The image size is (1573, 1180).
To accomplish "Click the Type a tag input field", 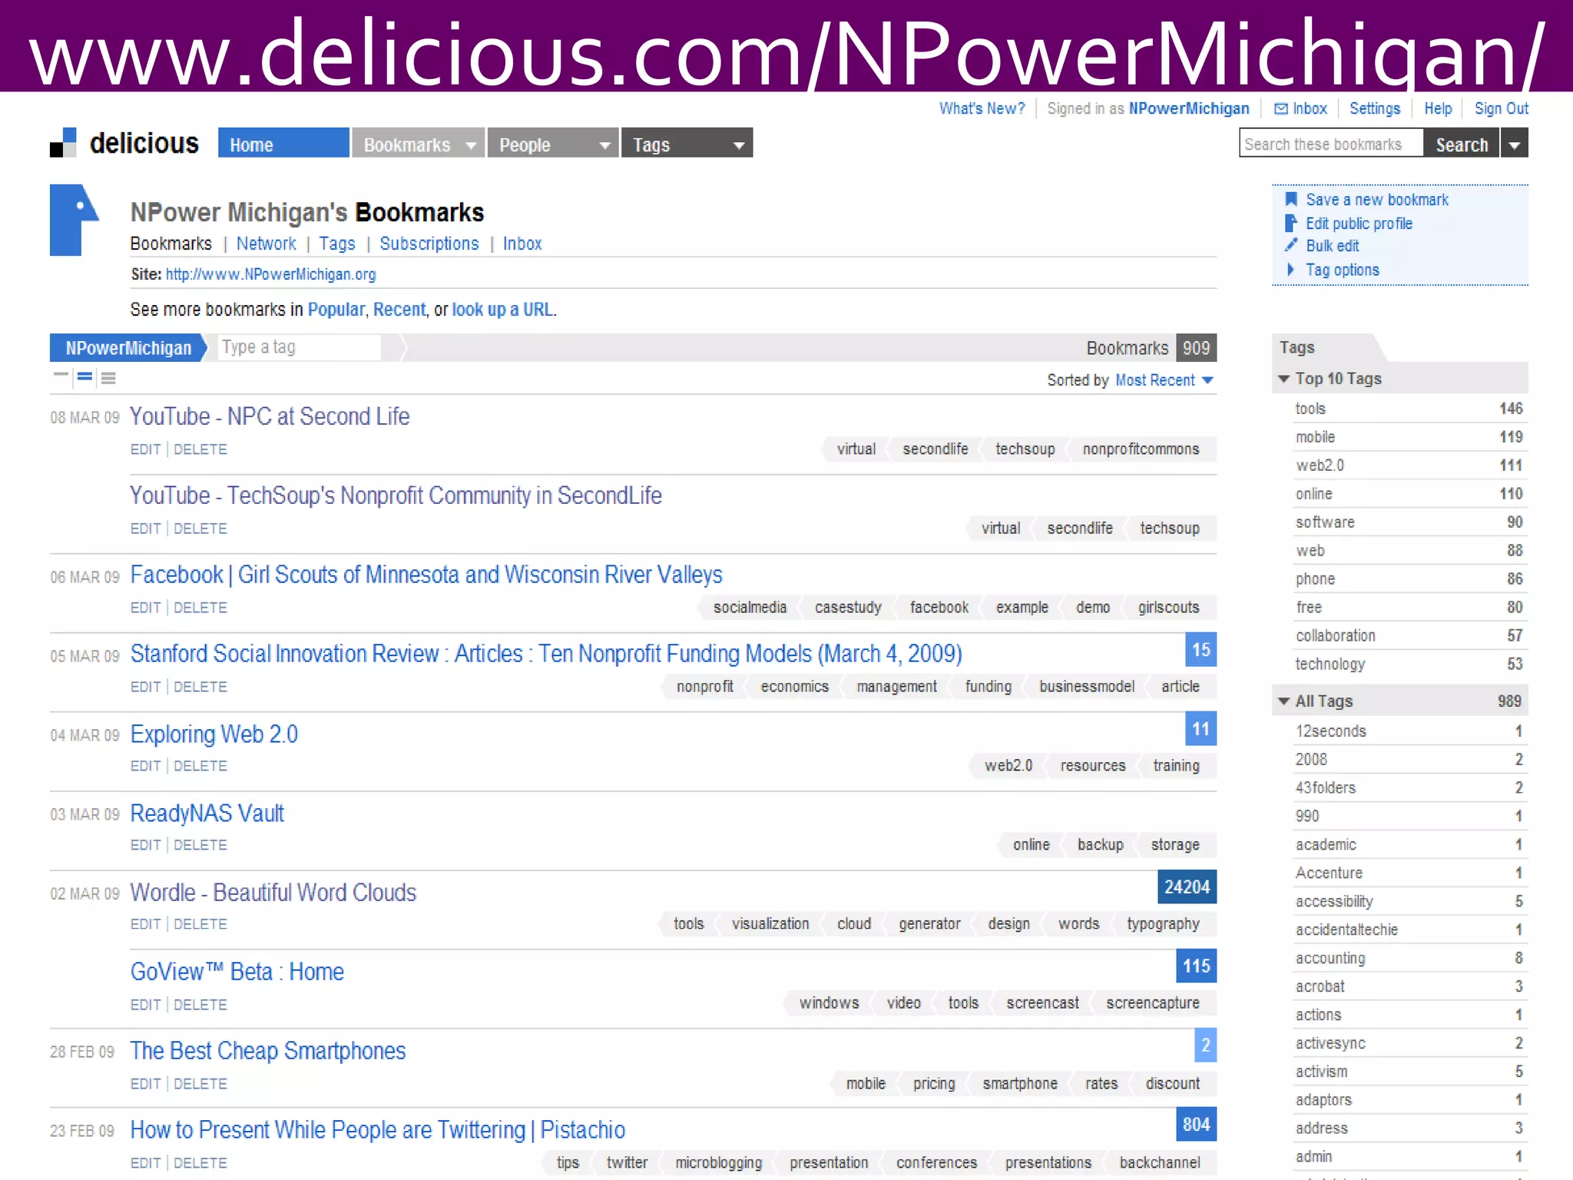I will coord(299,347).
